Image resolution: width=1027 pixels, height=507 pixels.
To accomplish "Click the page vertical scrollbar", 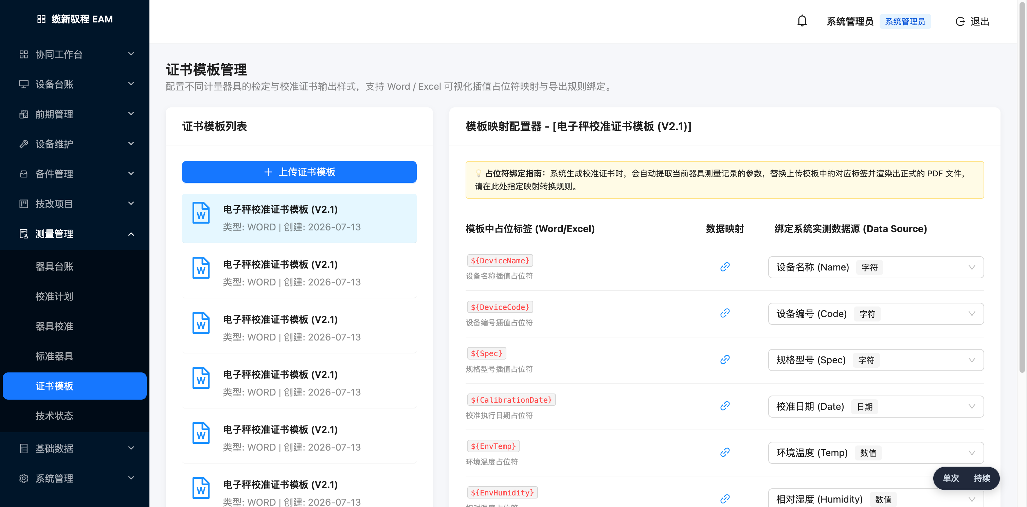I will click(1022, 188).
